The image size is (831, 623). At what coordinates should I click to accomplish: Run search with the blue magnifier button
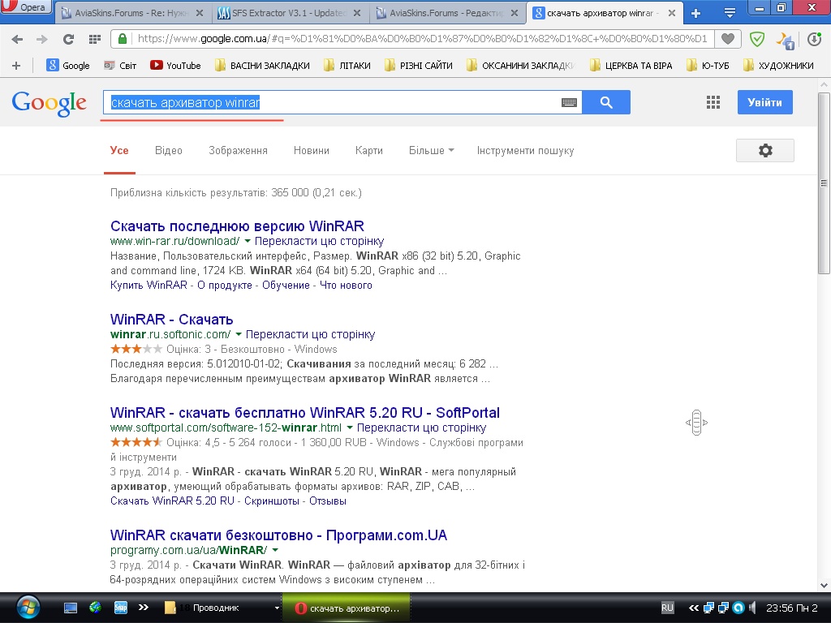point(606,102)
